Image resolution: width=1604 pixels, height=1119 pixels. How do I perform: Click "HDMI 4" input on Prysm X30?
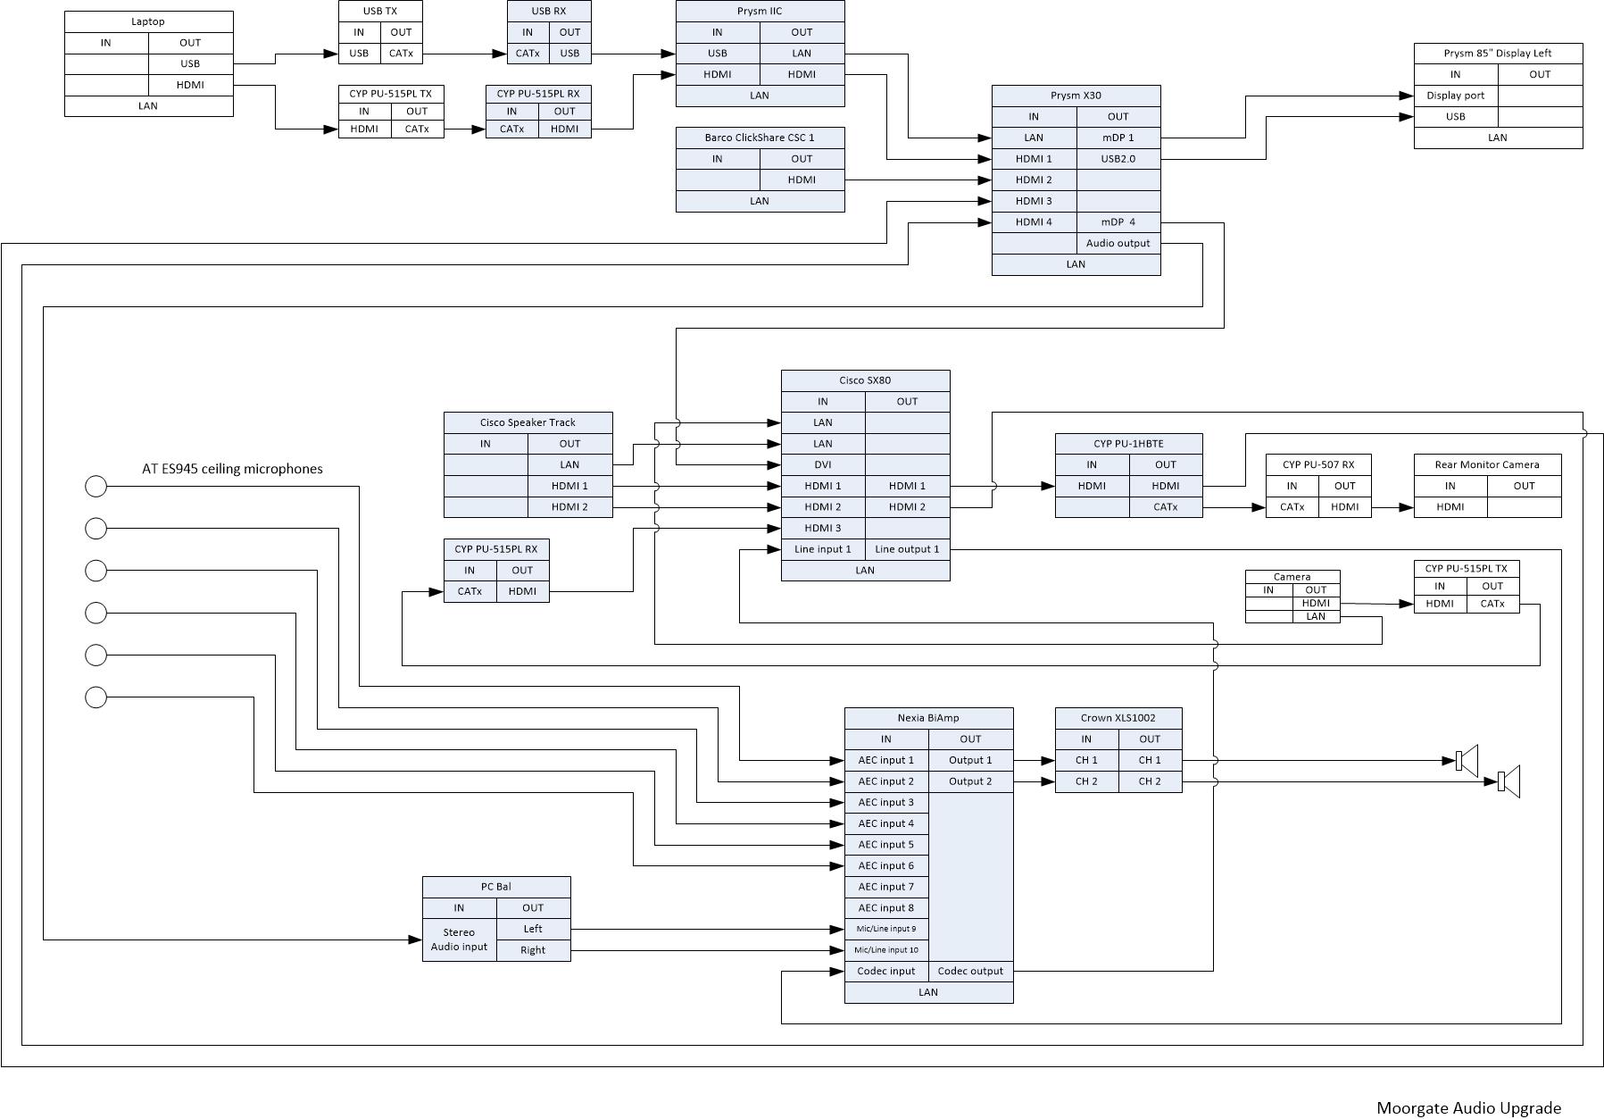pyautogui.click(x=1034, y=222)
